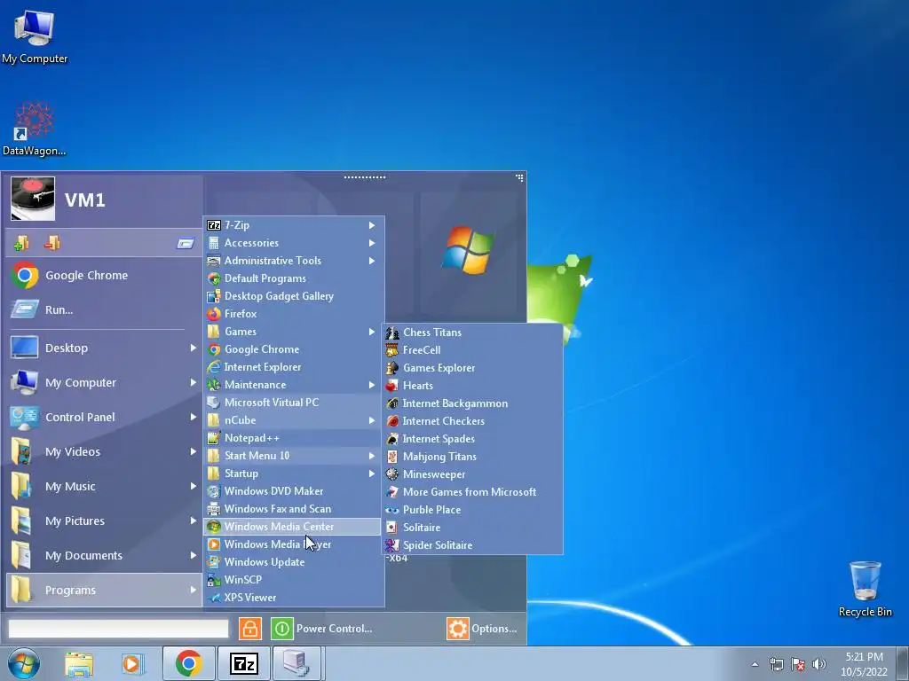The width and height of the screenshot is (909, 681).
Task: Open Windows Update
Action: 293,561
